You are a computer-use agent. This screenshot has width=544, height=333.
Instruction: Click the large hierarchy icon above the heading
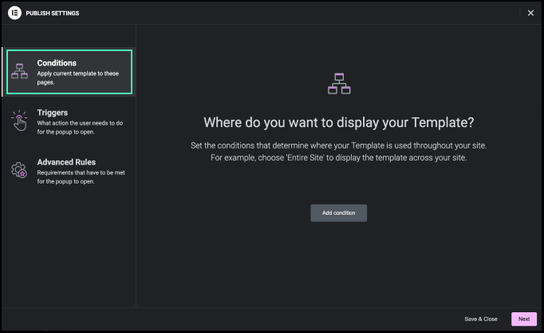pos(339,83)
